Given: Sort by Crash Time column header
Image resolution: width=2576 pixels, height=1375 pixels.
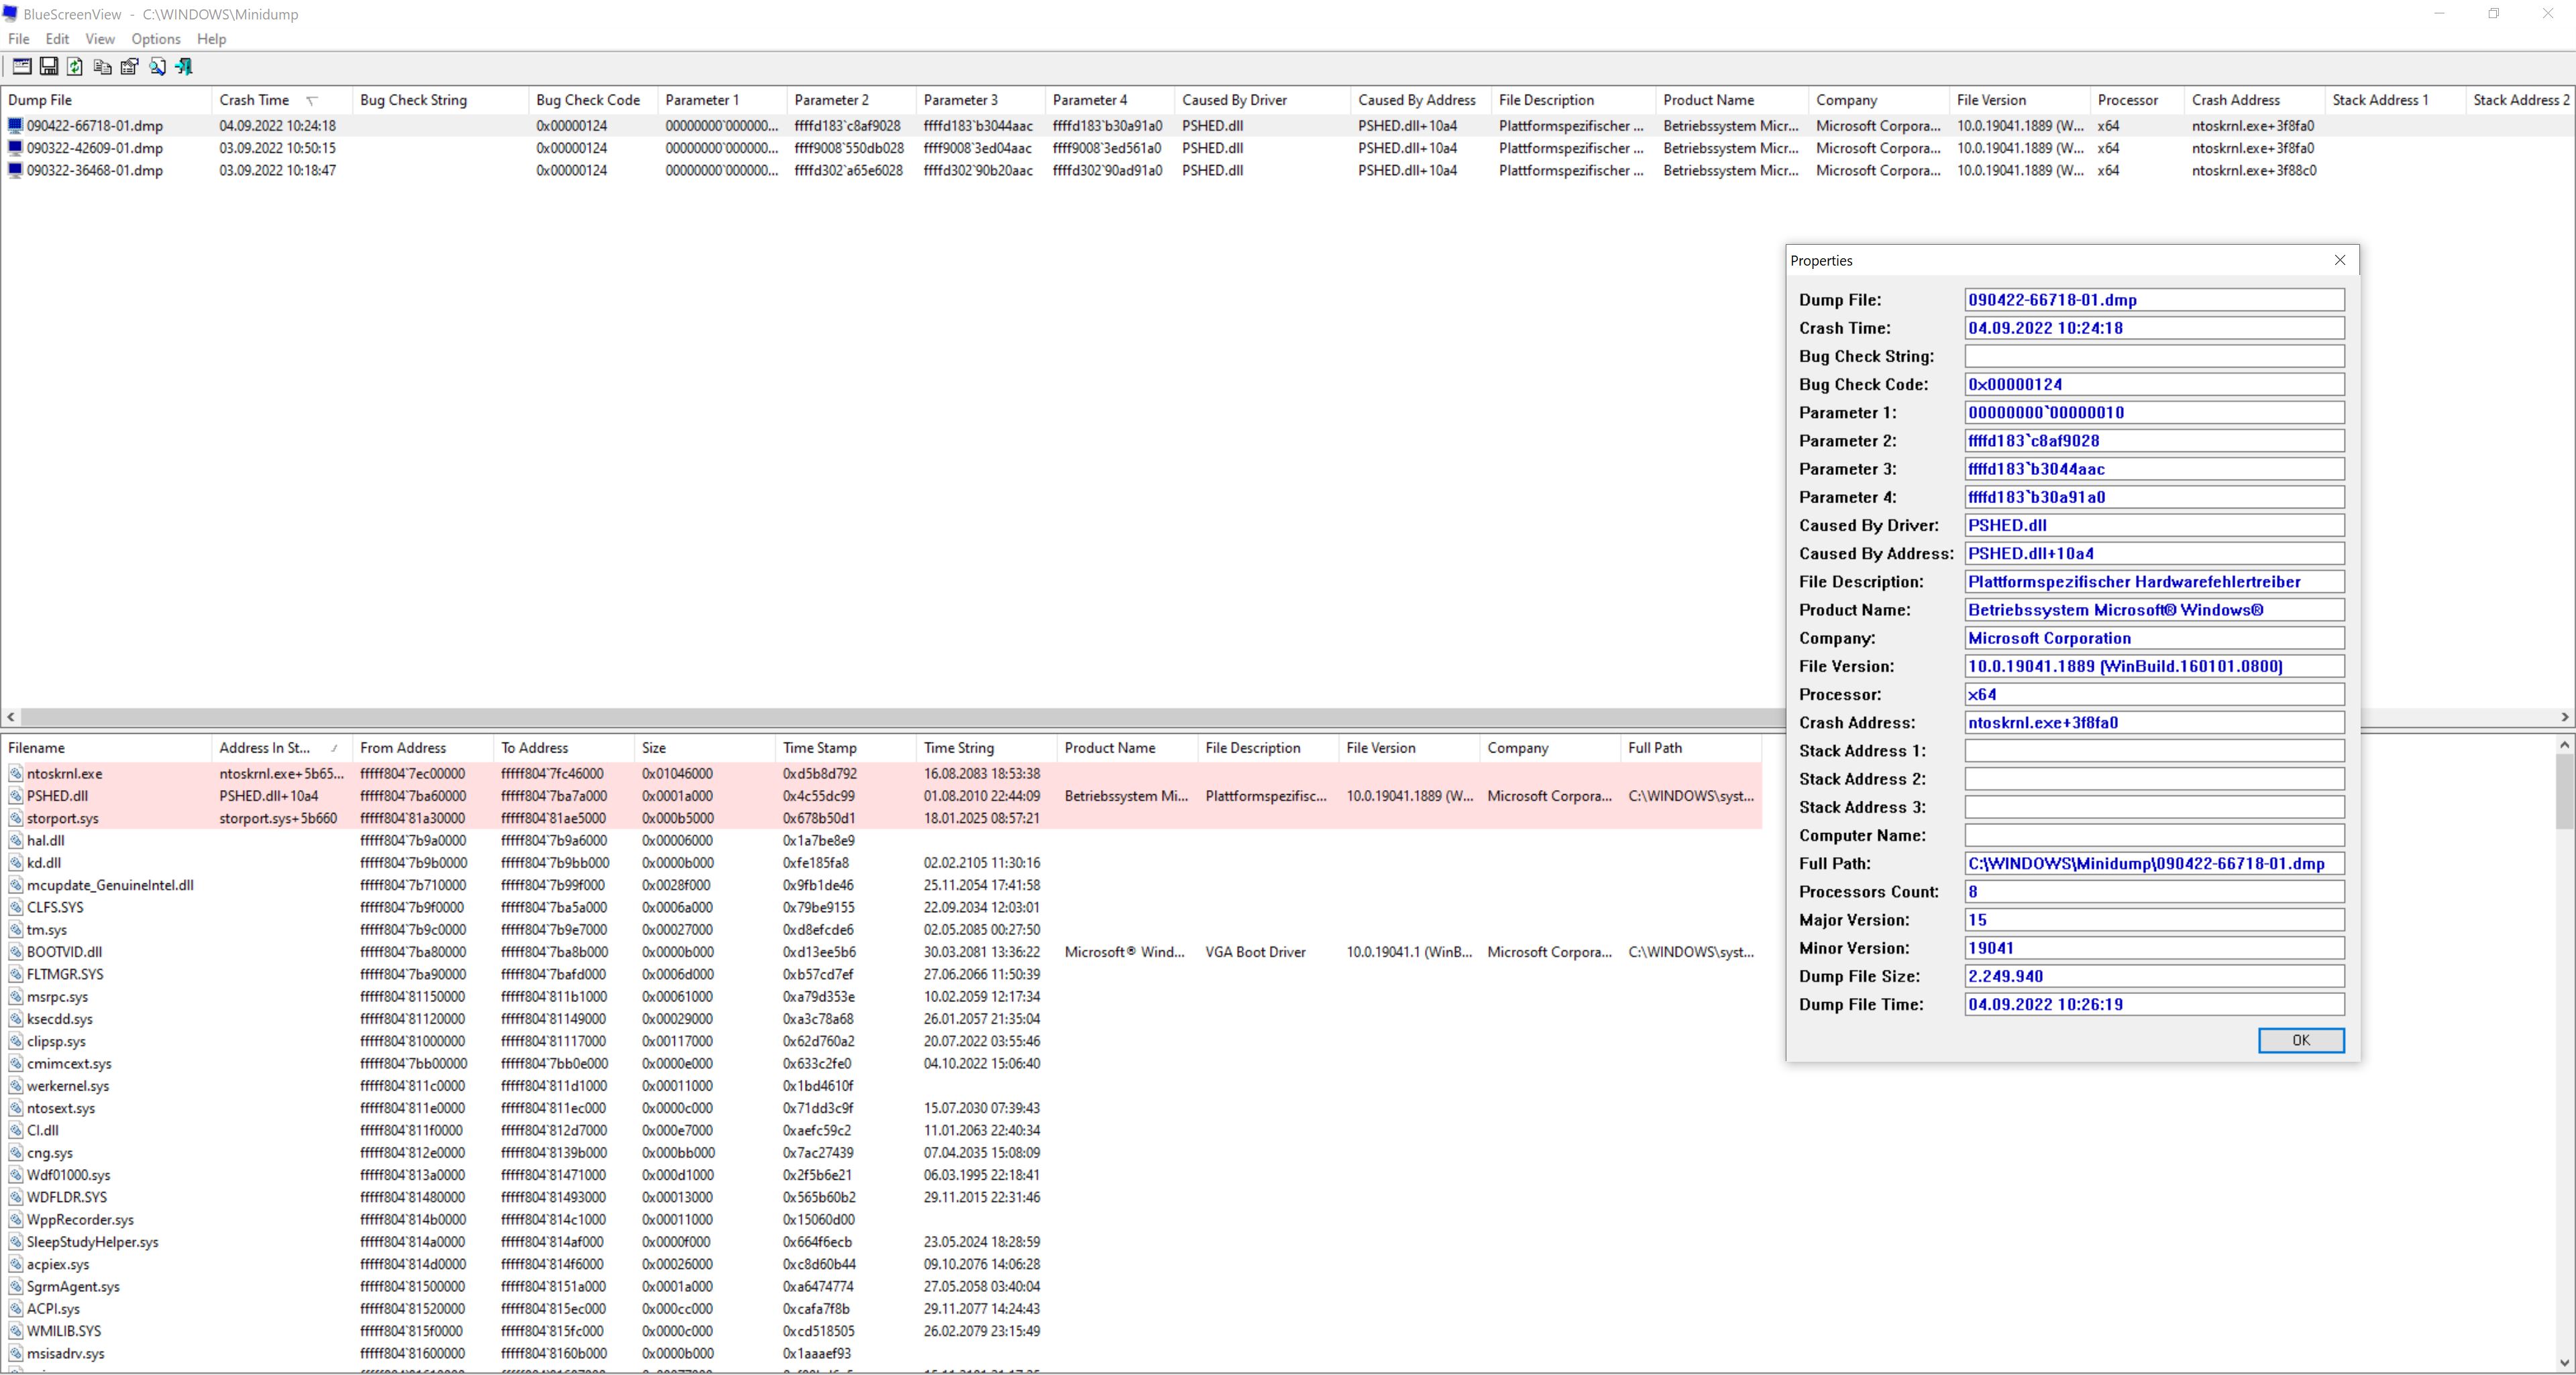Looking at the screenshot, I should (255, 100).
